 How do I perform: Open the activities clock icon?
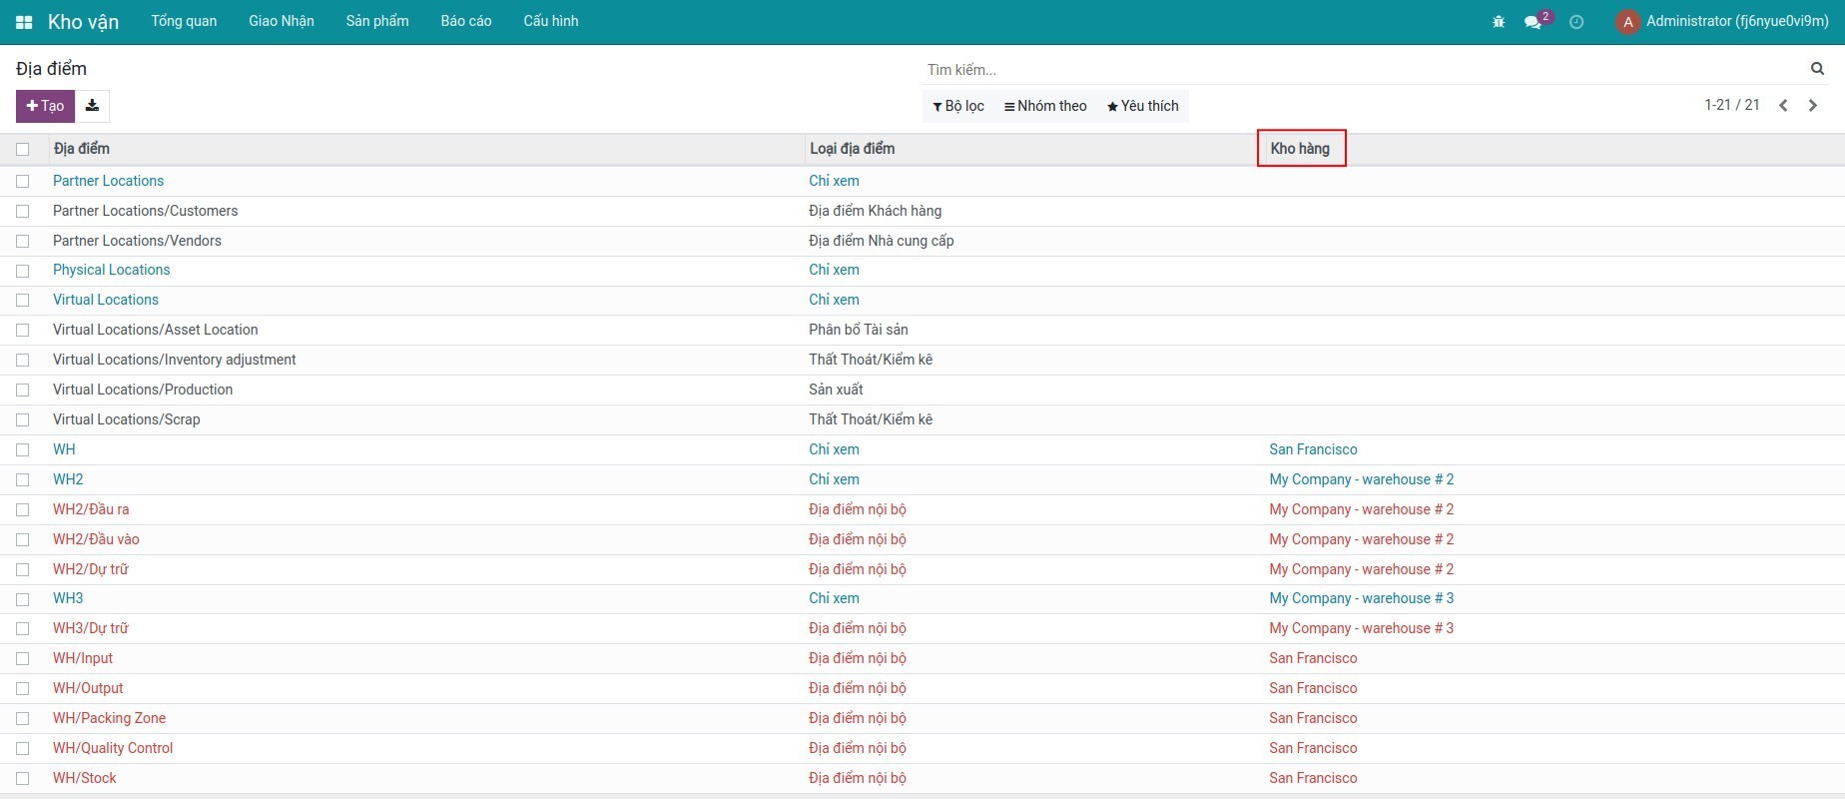tap(1576, 22)
